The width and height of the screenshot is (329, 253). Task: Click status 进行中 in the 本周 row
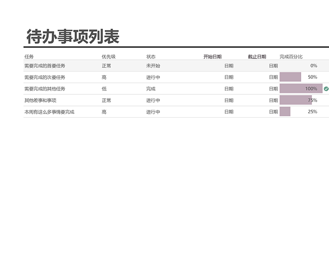(153, 112)
